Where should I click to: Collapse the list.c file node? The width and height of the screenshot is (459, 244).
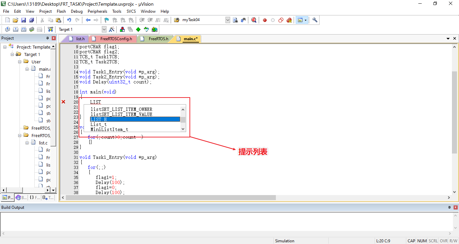(x=27, y=143)
